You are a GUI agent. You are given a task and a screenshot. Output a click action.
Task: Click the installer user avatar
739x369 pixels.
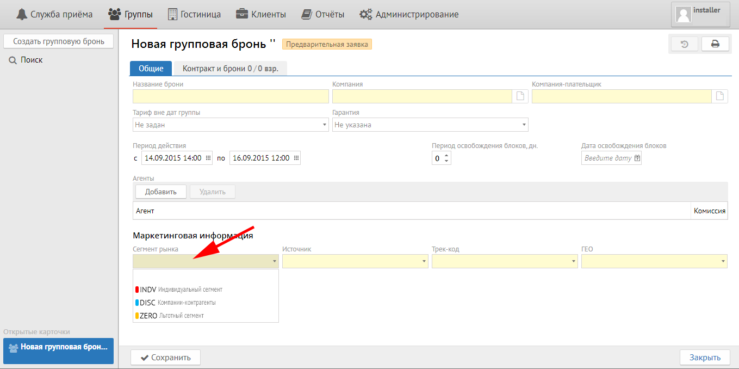click(x=684, y=14)
